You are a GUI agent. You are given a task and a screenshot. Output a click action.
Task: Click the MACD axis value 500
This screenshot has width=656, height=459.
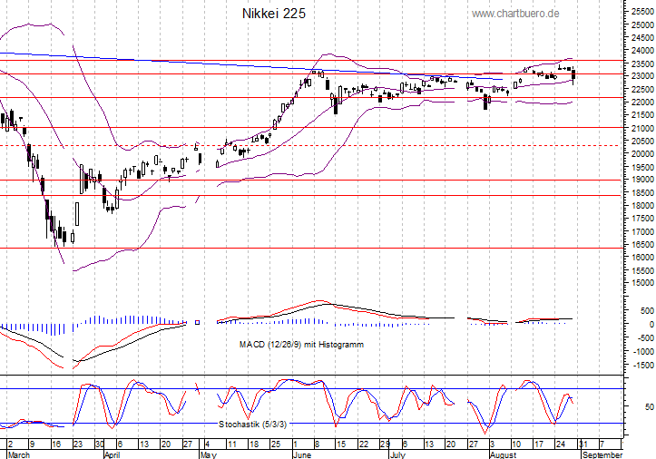647,311
